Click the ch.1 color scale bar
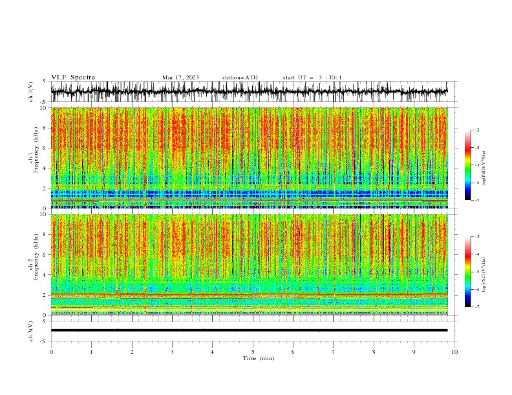Image resolution: width=512 pixels, height=395 pixels. (x=467, y=165)
